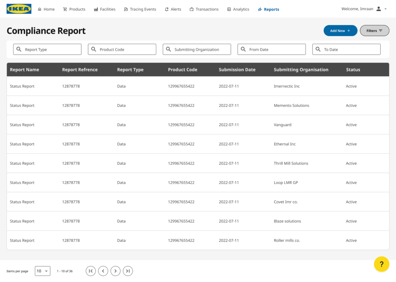This screenshot has height=282, width=396.
Task: Expand the user account dropdown arrow
Action: pos(386,9)
